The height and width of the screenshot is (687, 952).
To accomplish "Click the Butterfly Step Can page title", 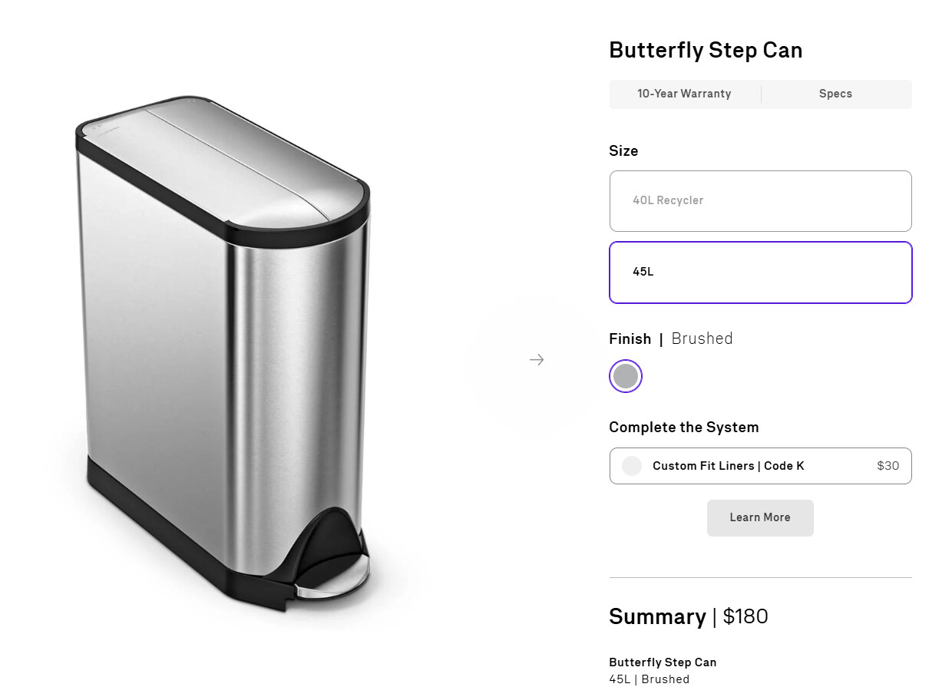I will 706,51.
